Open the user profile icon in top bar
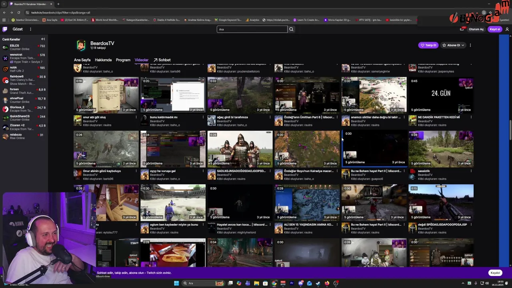Image resolution: width=512 pixels, height=288 pixels. pyautogui.click(x=507, y=29)
